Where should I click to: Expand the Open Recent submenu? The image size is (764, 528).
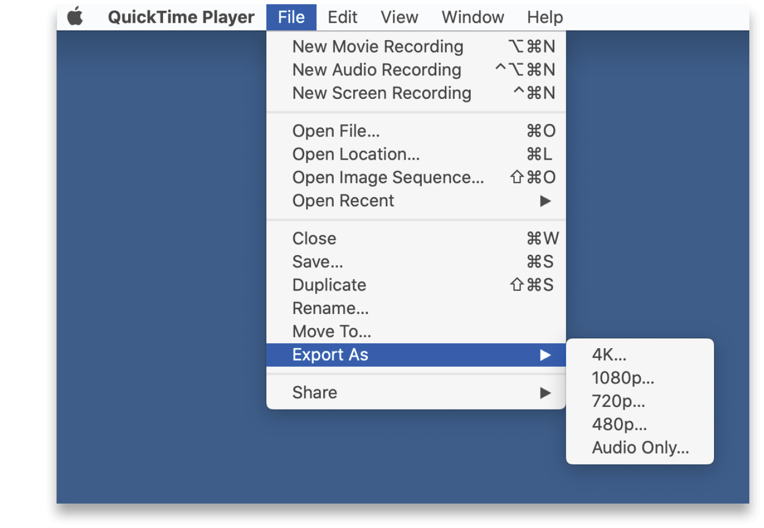click(x=416, y=201)
